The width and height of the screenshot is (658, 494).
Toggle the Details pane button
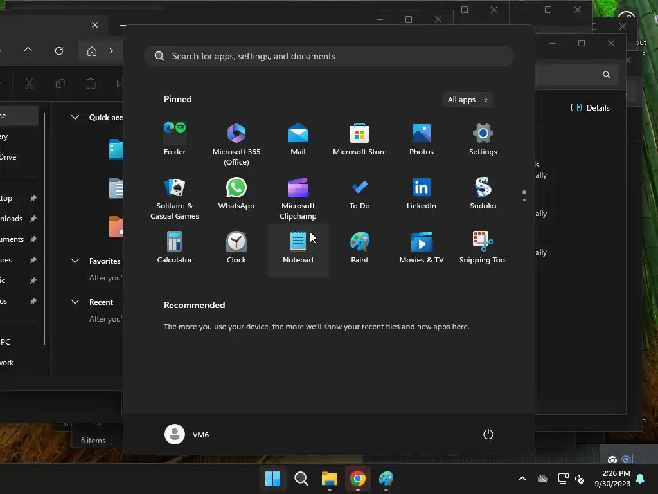591,108
